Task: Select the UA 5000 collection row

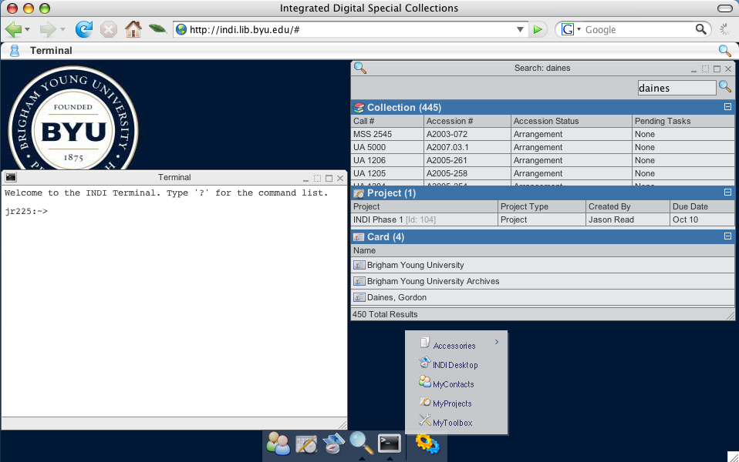Action: pyautogui.click(x=543, y=147)
